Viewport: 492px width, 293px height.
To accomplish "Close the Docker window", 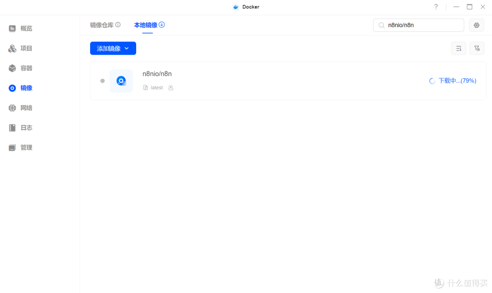I will pos(483,7).
